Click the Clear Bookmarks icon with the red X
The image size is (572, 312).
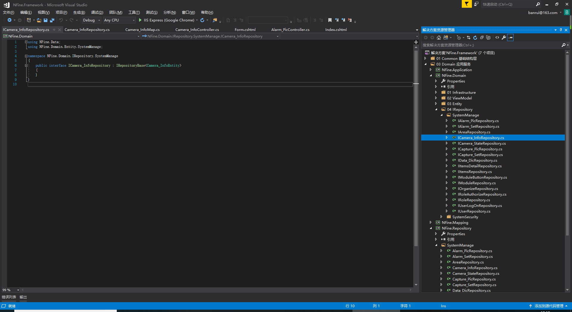click(350, 20)
